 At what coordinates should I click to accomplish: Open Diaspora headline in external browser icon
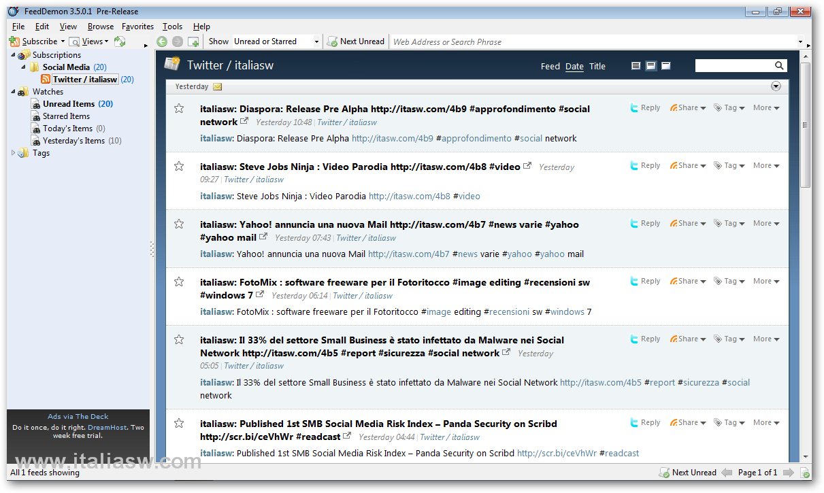(244, 122)
